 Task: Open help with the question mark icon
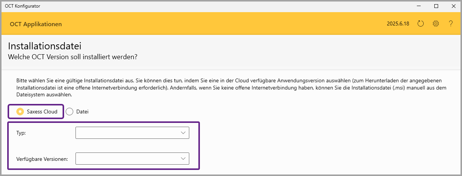[x=451, y=24]
